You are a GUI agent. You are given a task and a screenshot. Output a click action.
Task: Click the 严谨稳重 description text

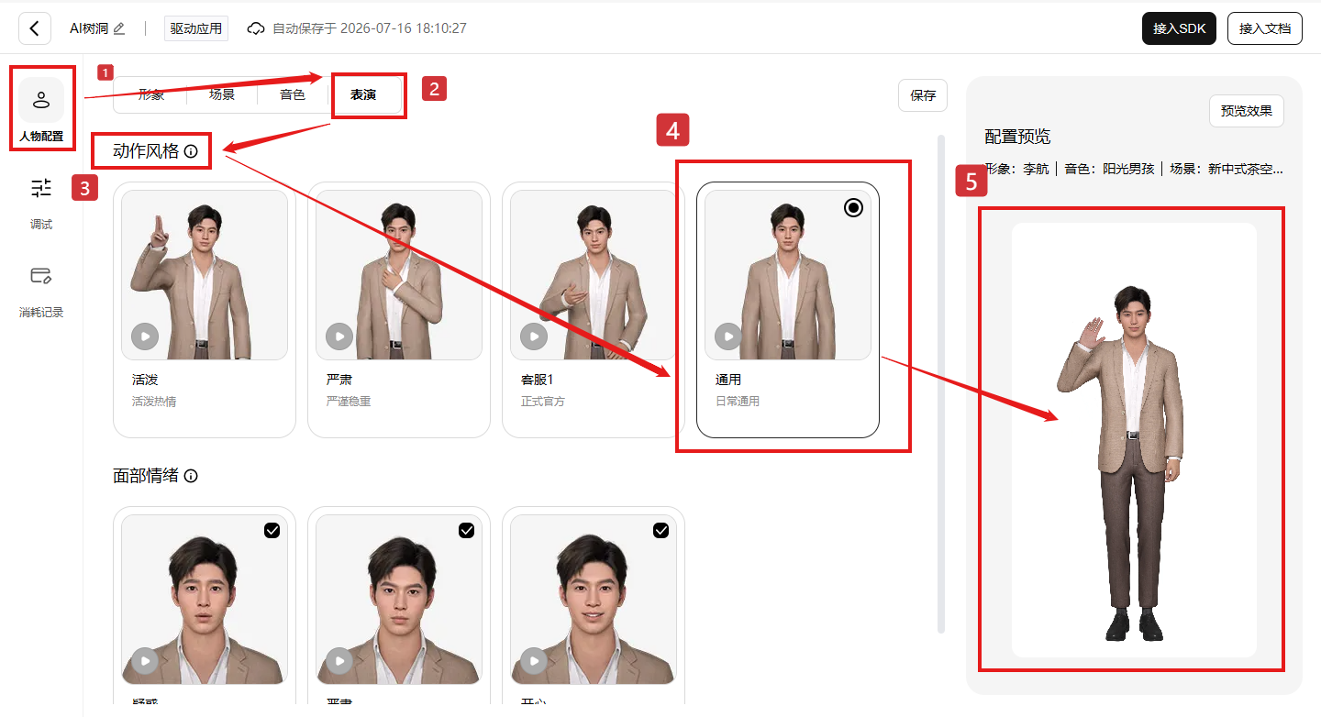(349, 402)
